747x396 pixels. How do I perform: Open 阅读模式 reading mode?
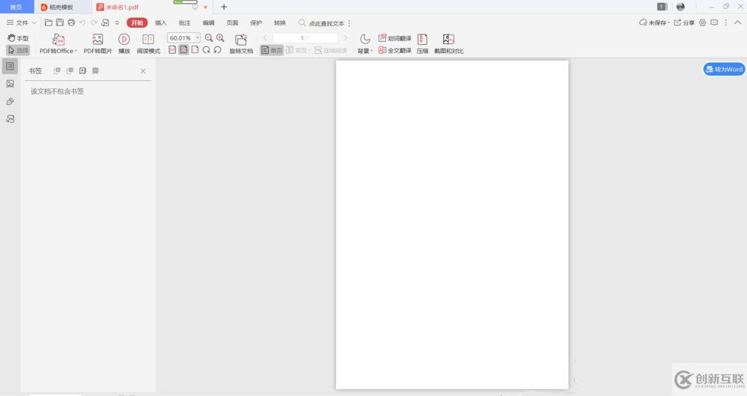(x=148, y=40)
